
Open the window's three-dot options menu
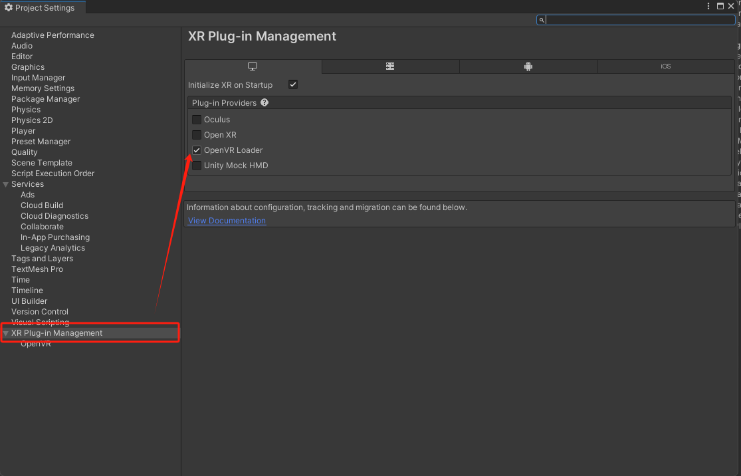[709, 6]
